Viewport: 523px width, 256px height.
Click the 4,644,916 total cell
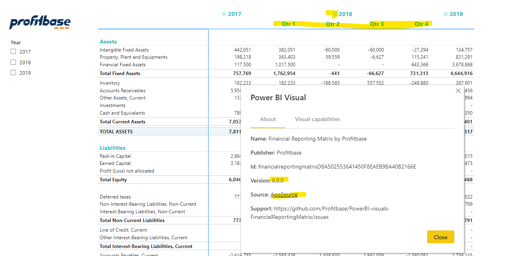461,73
